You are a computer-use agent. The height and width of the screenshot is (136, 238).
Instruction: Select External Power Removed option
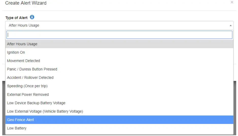coord(28,95)
